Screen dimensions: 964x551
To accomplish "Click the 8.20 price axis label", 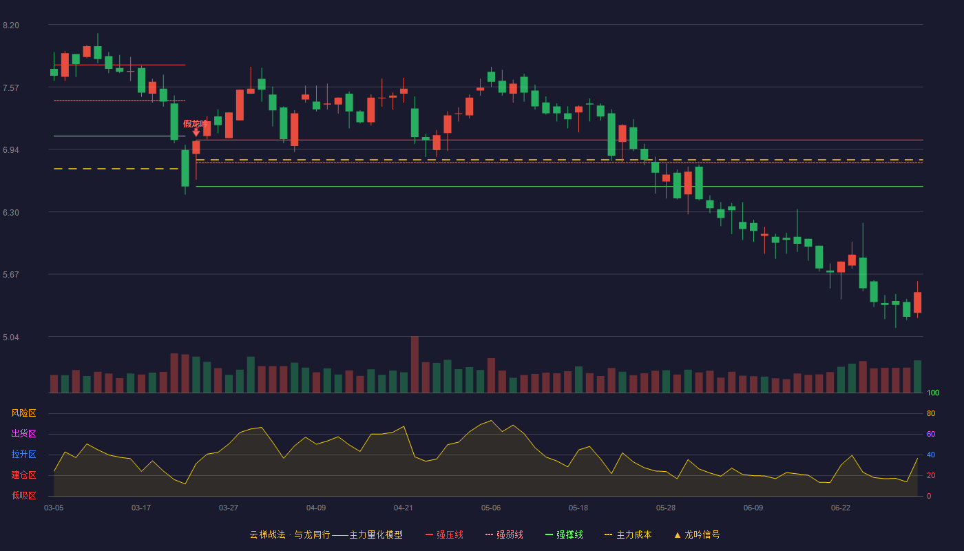I will point(11,25).
